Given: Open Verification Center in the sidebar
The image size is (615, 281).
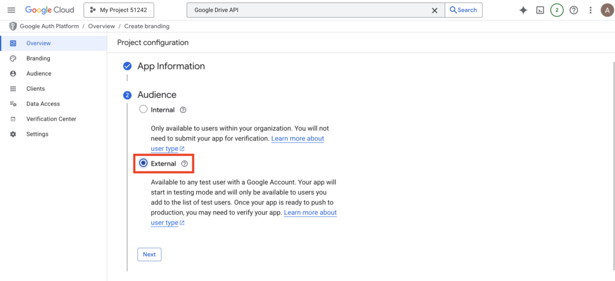Looking at the screenshot, I should 51,119.
